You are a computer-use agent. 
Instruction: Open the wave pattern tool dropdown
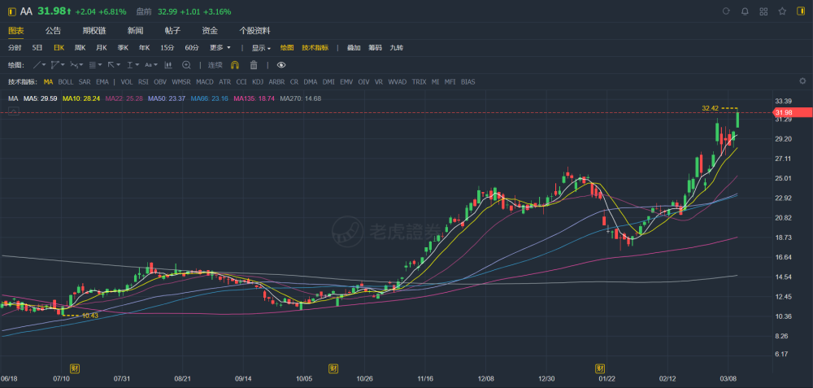click(76, 65)
